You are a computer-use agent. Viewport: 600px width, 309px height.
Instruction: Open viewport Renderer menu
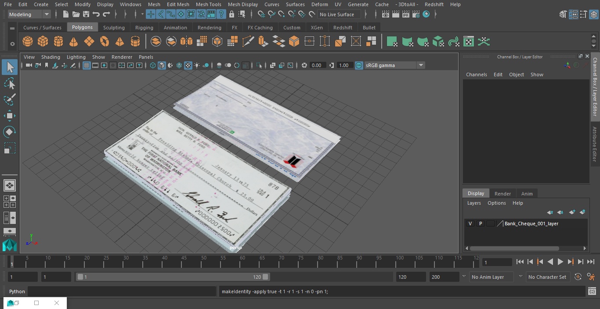(x=122, y=57)
